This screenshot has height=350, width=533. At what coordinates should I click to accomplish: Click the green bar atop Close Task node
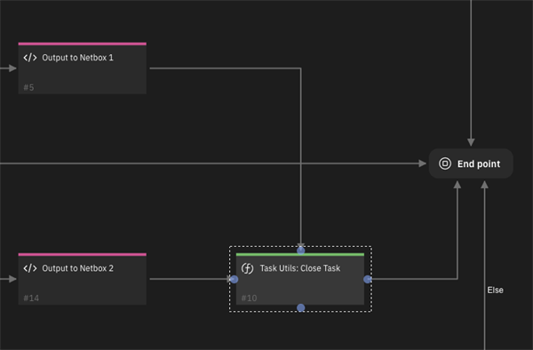pos(300,255)
